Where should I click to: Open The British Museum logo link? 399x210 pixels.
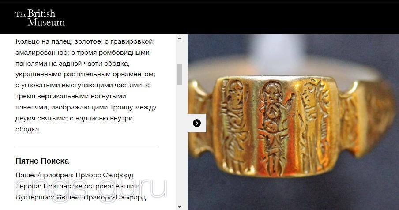[40, 18]
